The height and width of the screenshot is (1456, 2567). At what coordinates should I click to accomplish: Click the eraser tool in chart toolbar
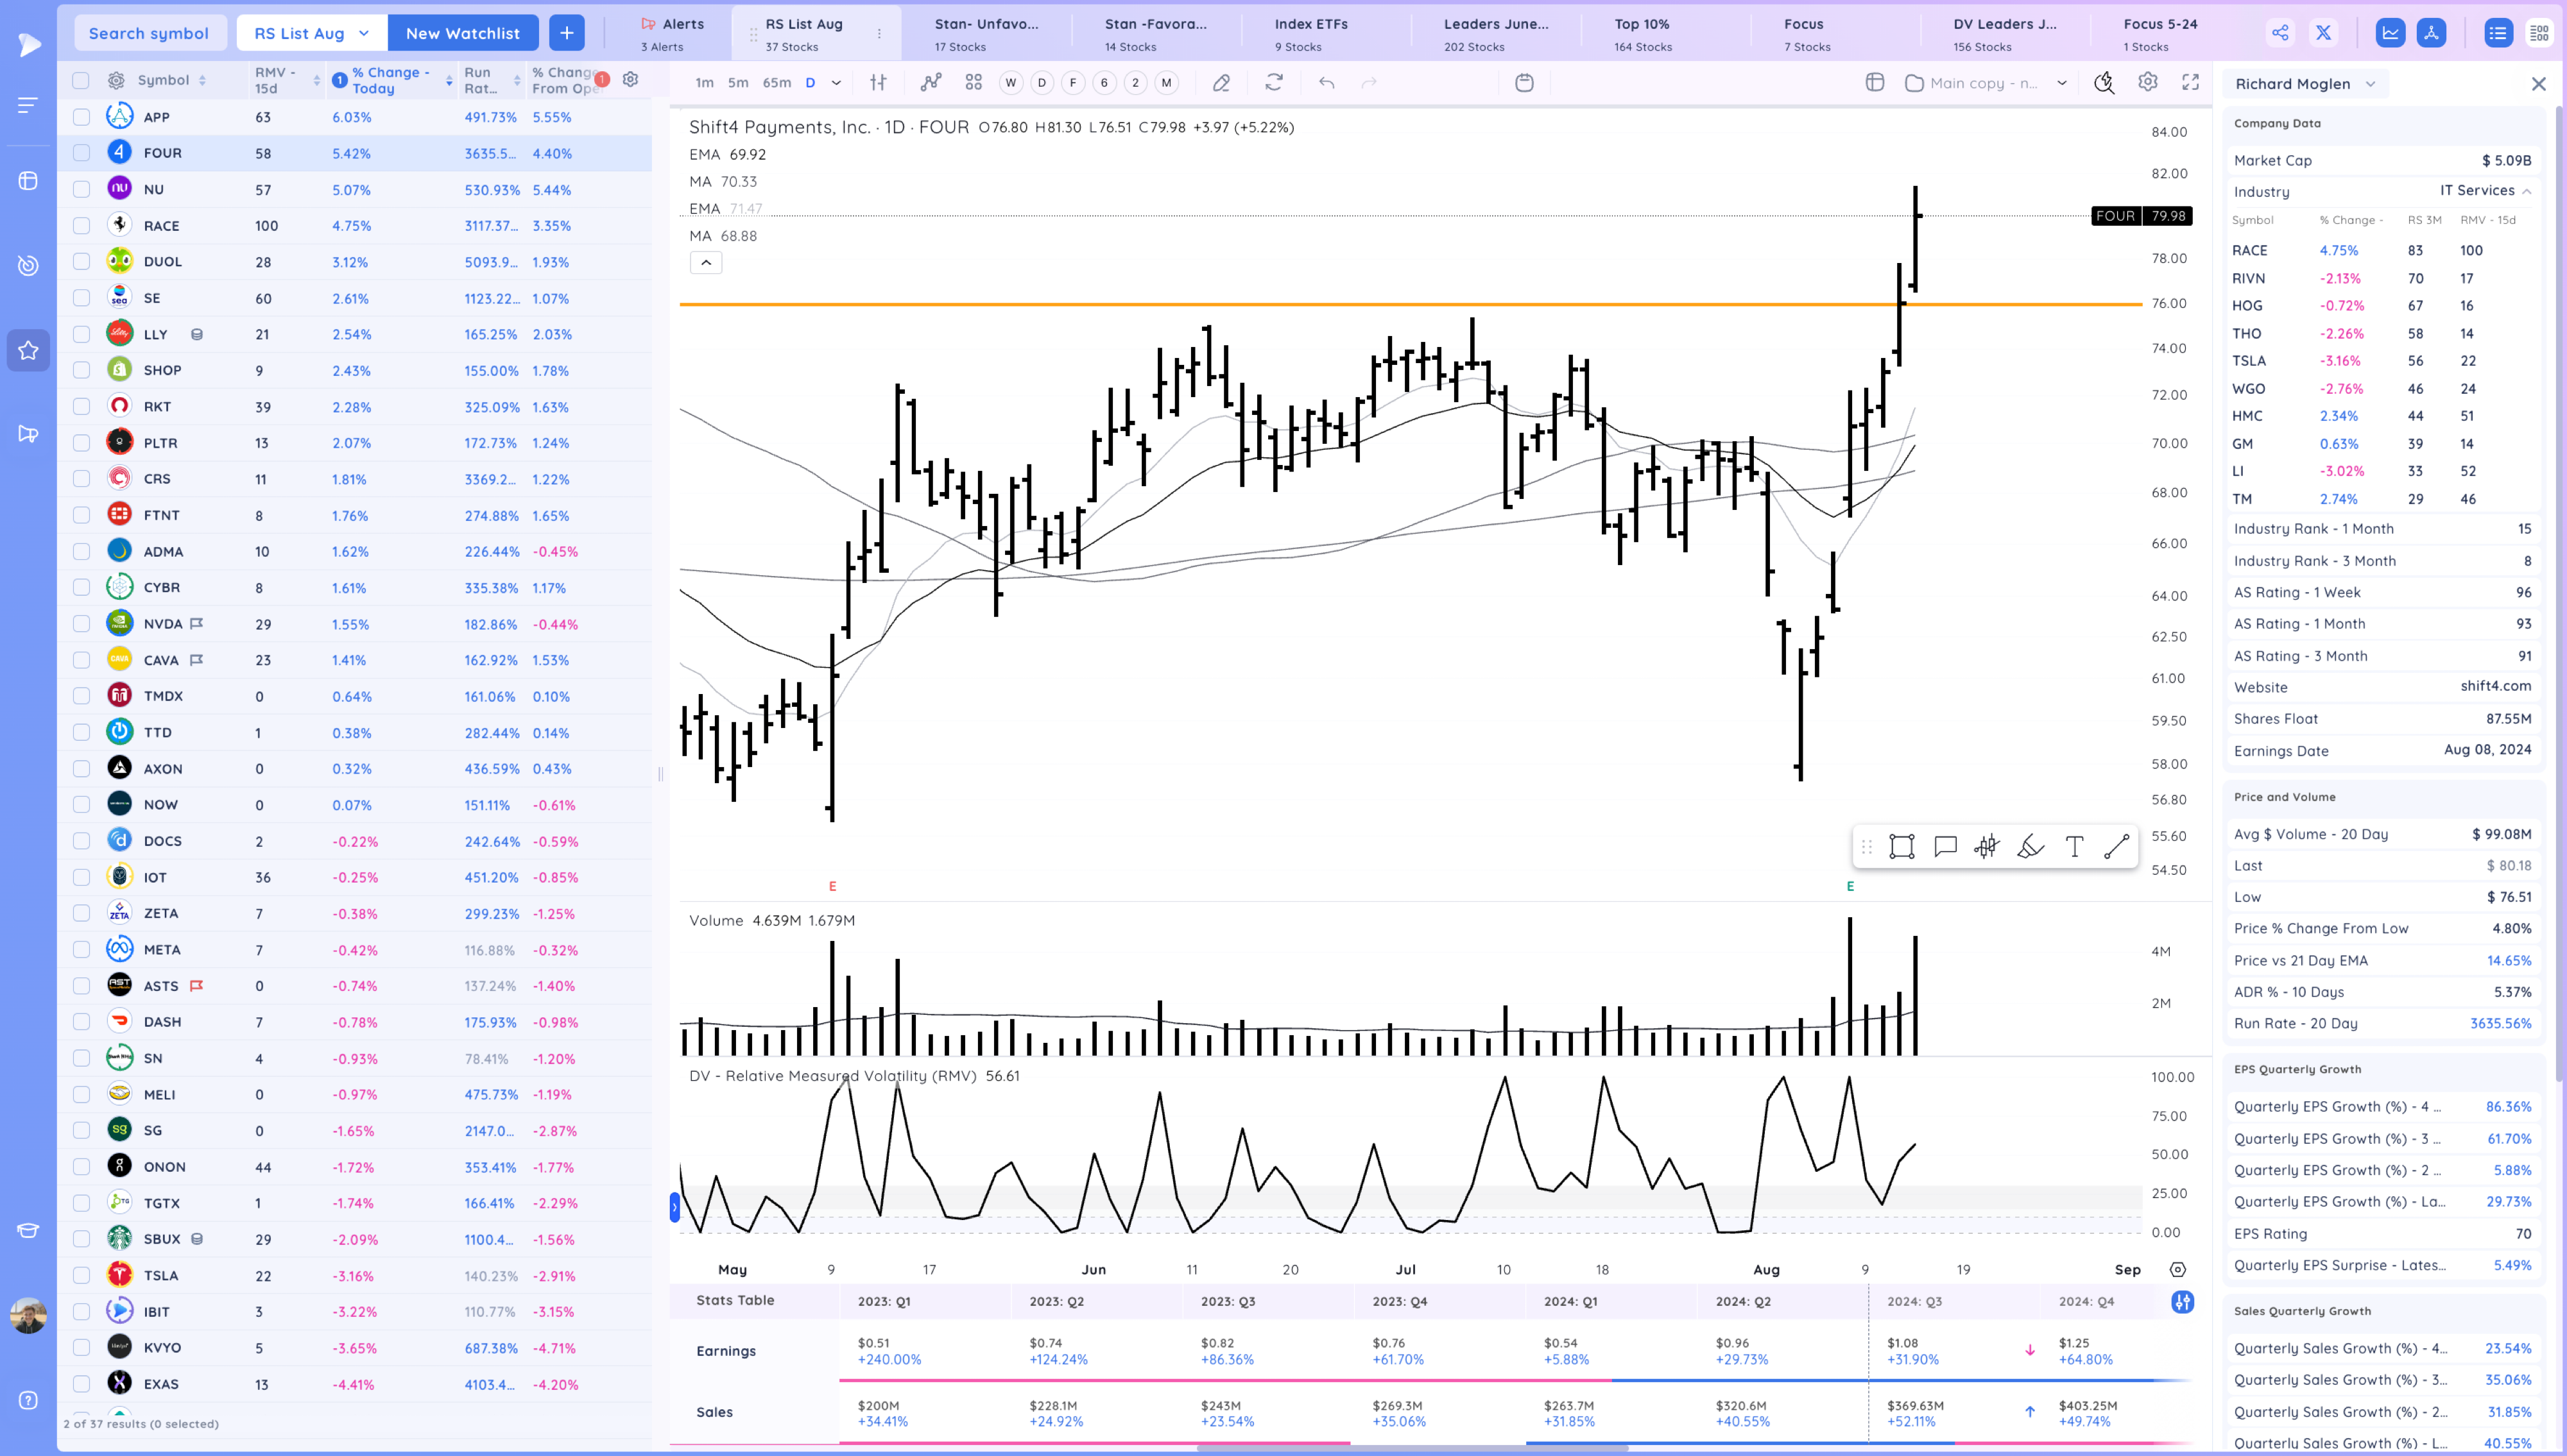point(1221,83)
